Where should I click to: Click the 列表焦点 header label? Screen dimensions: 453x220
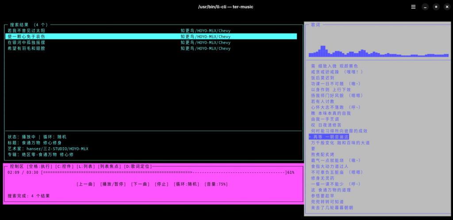[110, 166]
